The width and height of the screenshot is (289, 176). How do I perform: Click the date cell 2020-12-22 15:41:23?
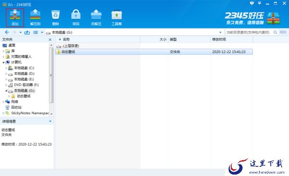[229, 52]
